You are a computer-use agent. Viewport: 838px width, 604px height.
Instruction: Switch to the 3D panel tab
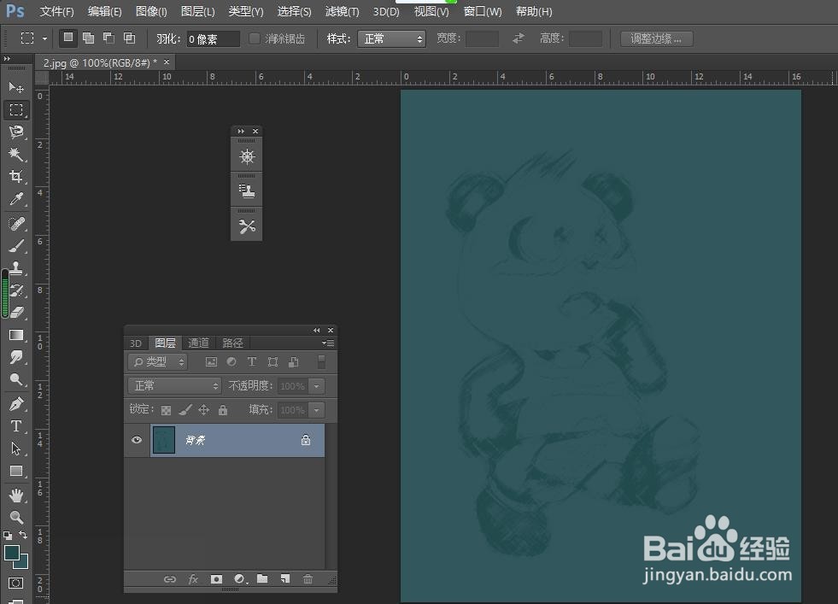[136, 343]
